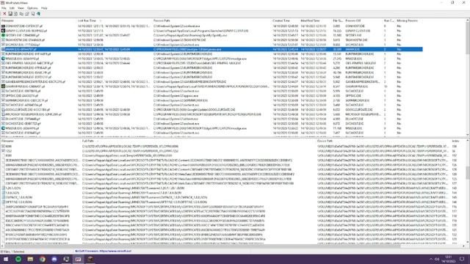Click lower pane scroll down arrow

click(467, 242)
